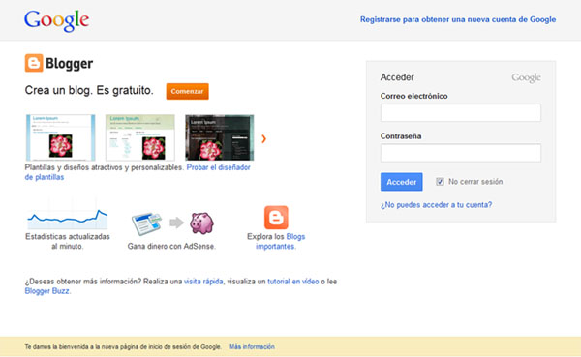Focus the Contraseña password field
The width and height of the screenshot is (581, 357).
click(x=461, y=153)
